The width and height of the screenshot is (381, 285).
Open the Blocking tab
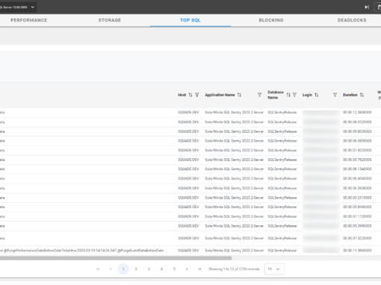271,20
